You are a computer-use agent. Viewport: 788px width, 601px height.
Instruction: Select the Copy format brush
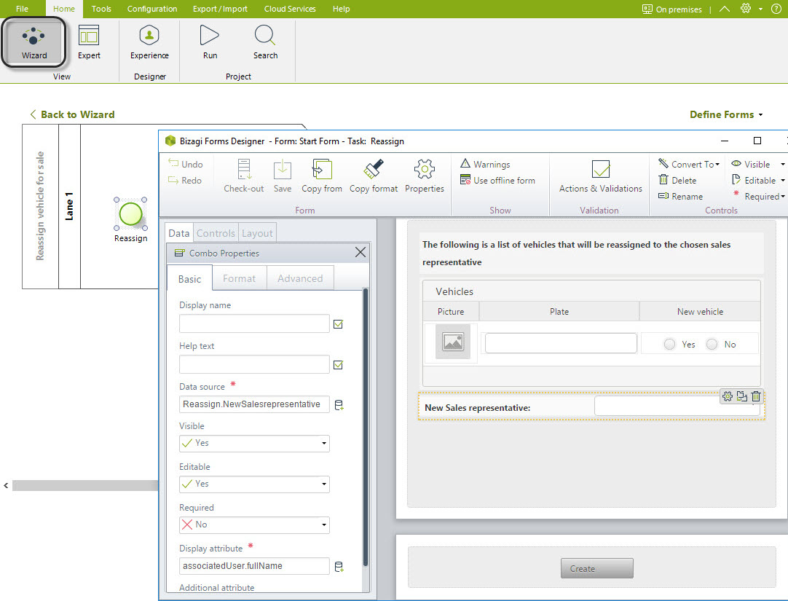coord(374,176)
